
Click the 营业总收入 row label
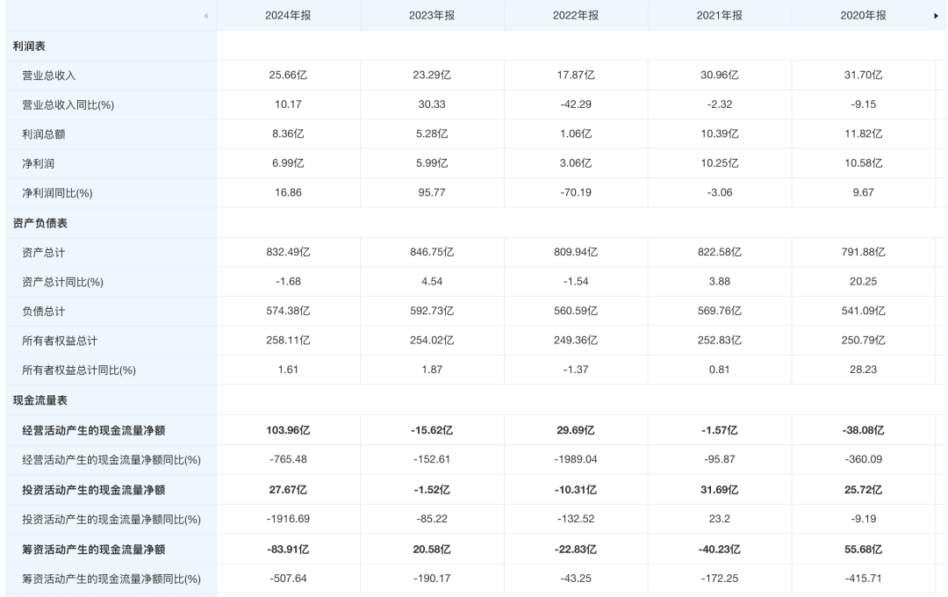(x=49, y=76)
